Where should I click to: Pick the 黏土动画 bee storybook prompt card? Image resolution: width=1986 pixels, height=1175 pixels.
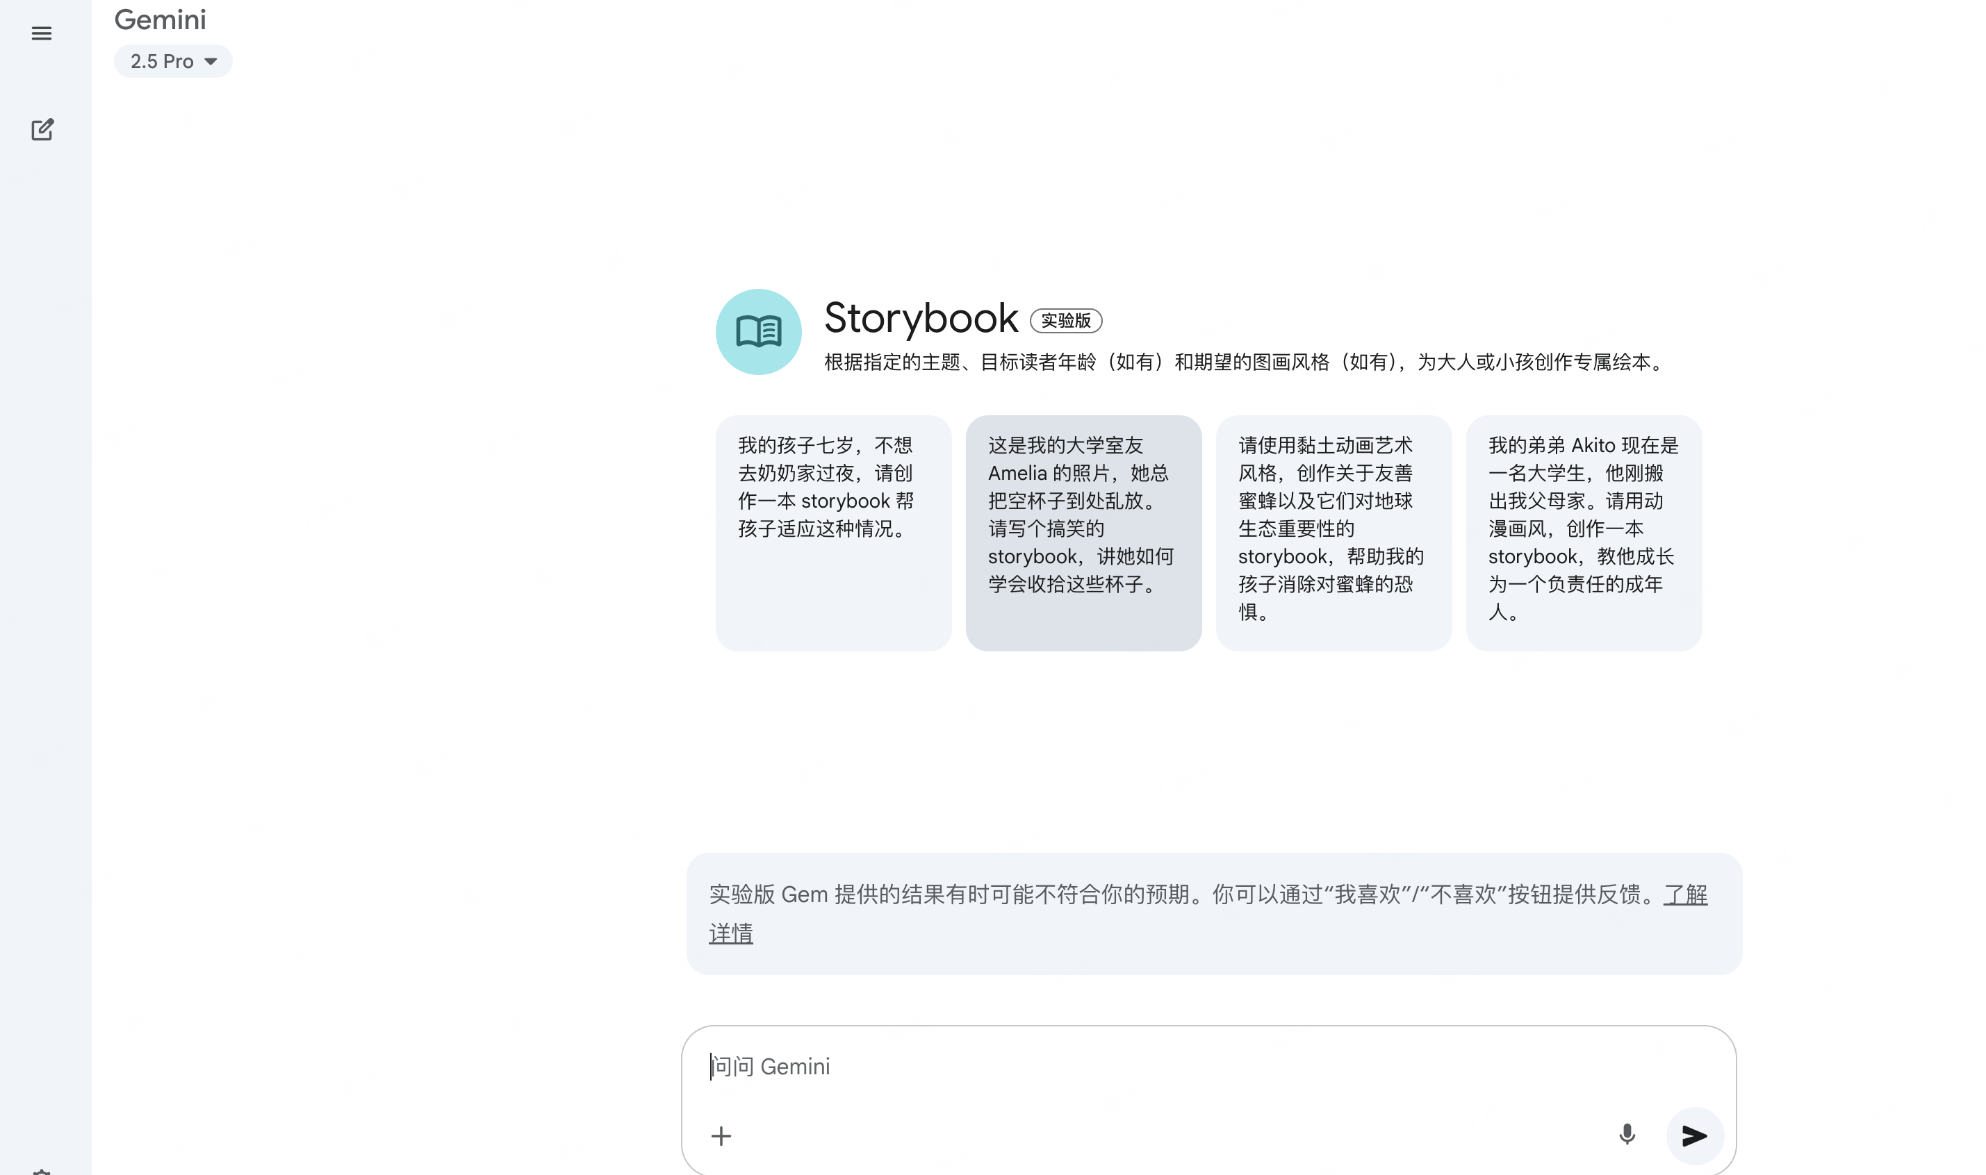[x=1333, y=533]
